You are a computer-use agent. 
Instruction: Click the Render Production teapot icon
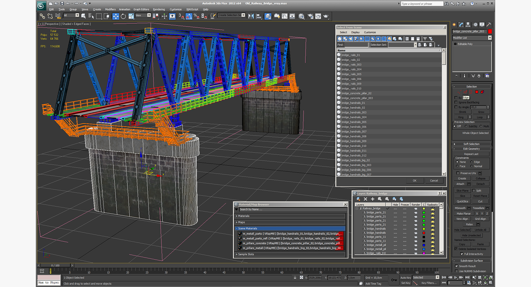point(326,16)
